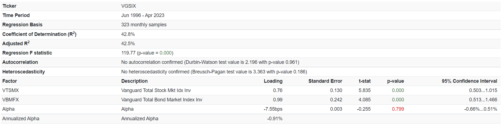Click the VBMFX factor name

point(10,100)
